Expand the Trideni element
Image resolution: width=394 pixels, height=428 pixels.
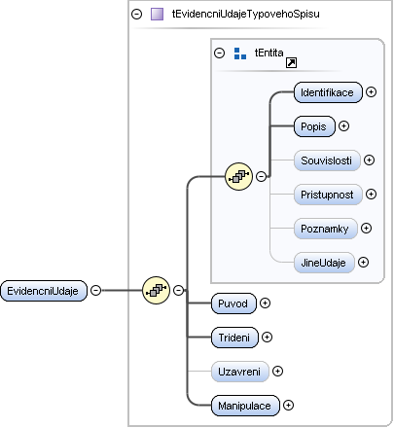267,337
